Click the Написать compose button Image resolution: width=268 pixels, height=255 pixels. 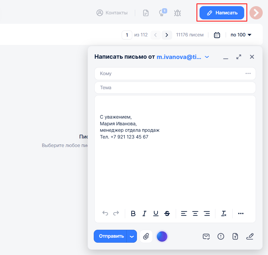(x=222, y=13)
